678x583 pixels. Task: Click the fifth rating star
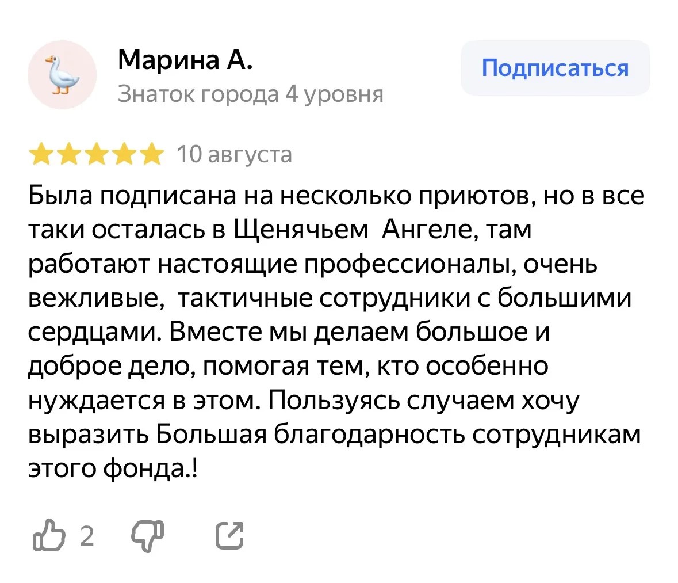(152, 154)
